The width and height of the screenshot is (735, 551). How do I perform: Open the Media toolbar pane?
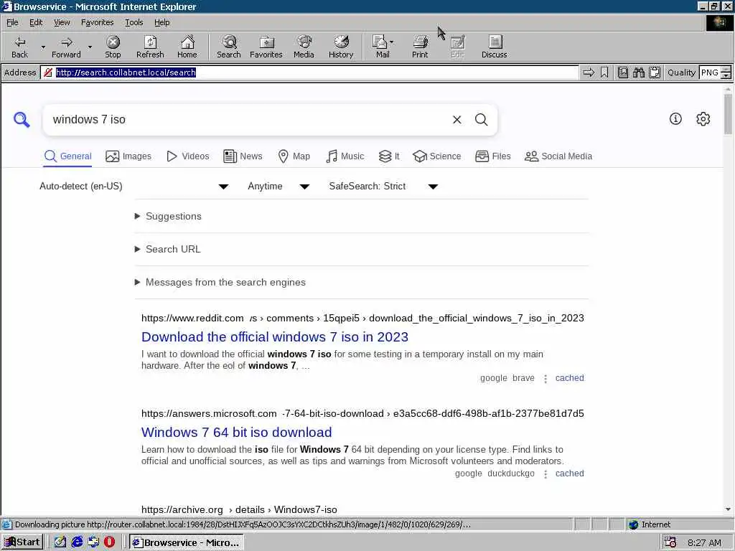click(x=304, y=47)
